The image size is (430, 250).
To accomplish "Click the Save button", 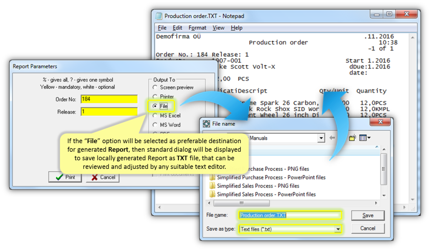I will coord(368,215).
